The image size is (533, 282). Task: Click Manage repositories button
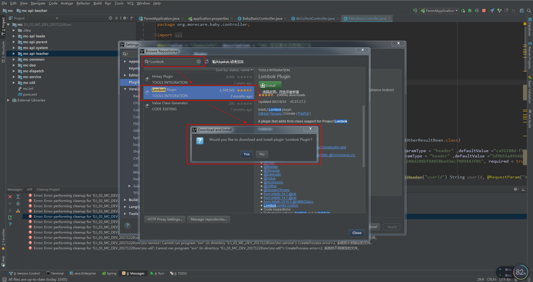click(x=209, y=219)
